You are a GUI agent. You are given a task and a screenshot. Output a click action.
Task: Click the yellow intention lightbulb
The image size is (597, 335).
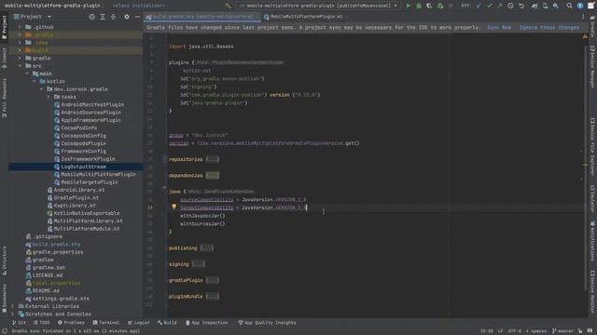pos(174,207)
